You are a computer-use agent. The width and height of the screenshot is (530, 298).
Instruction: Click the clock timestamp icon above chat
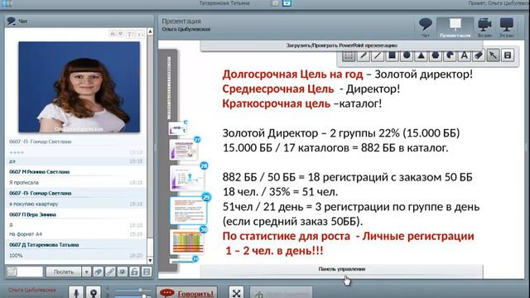pos(121,33)
